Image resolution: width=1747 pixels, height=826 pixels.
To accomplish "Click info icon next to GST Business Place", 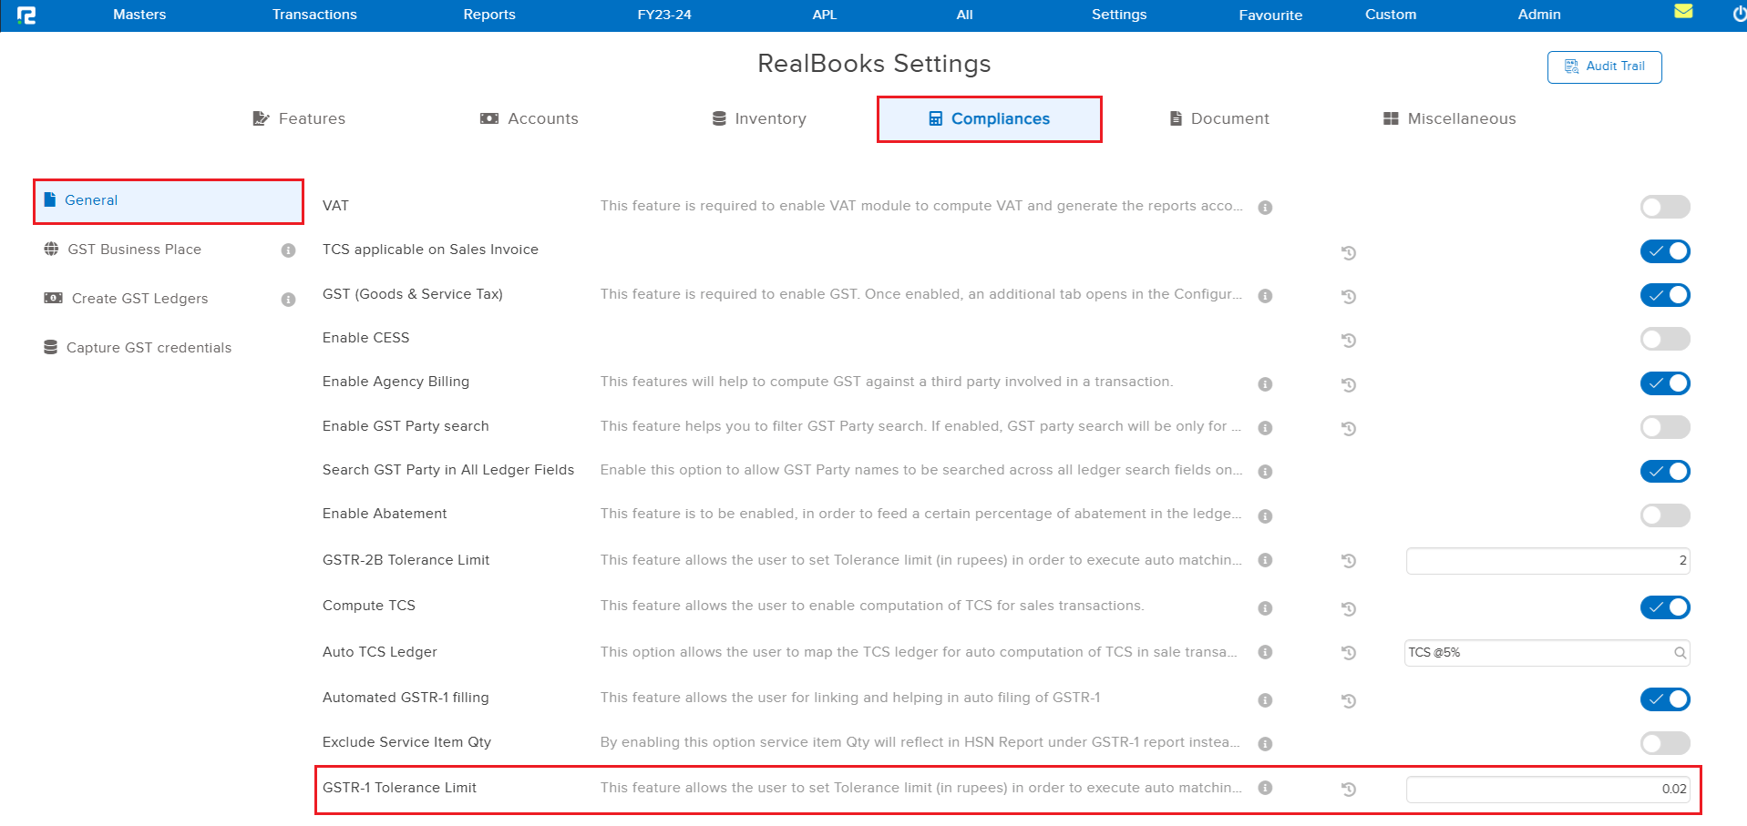I will (288, 250).
